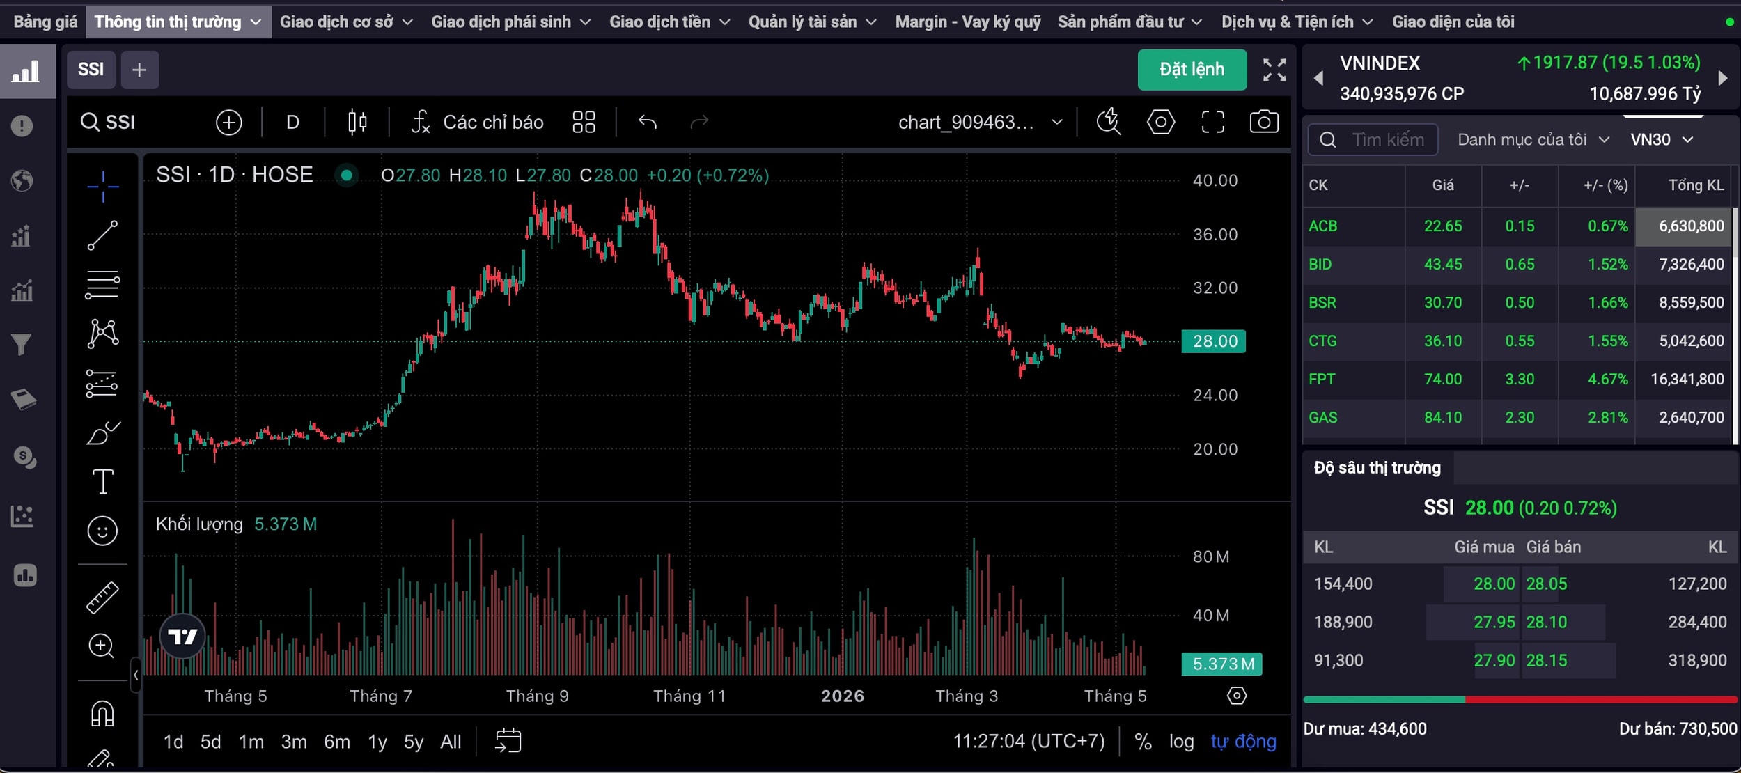This screenshot has height=773, width=1741.
Task: Toggle percent scale mode
Action: pos(1143,742)
